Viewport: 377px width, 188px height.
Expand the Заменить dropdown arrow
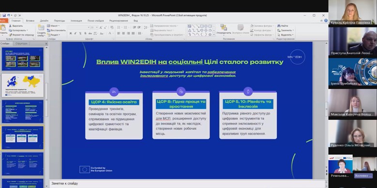(x=293, y=30)
